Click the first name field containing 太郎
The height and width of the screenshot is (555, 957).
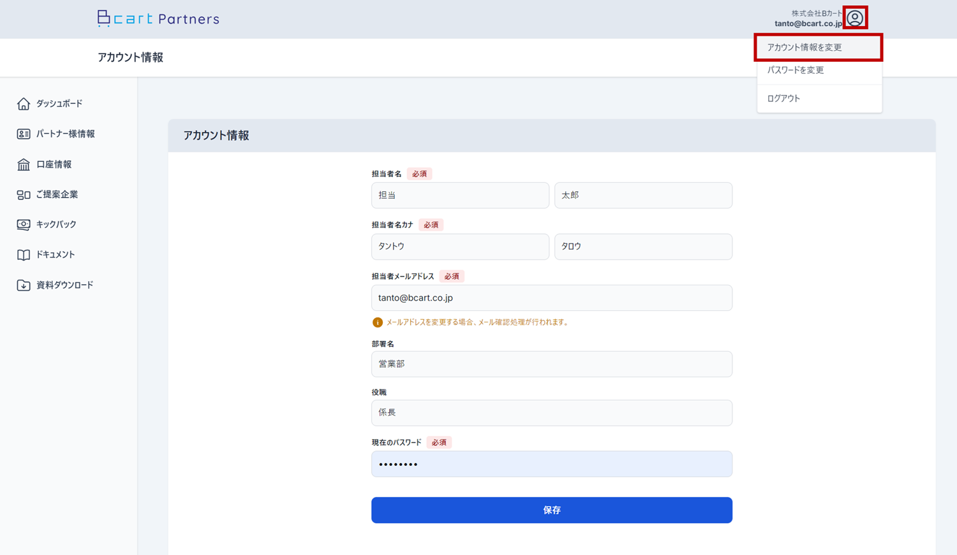pyautogui.click(x=643, y=195)
